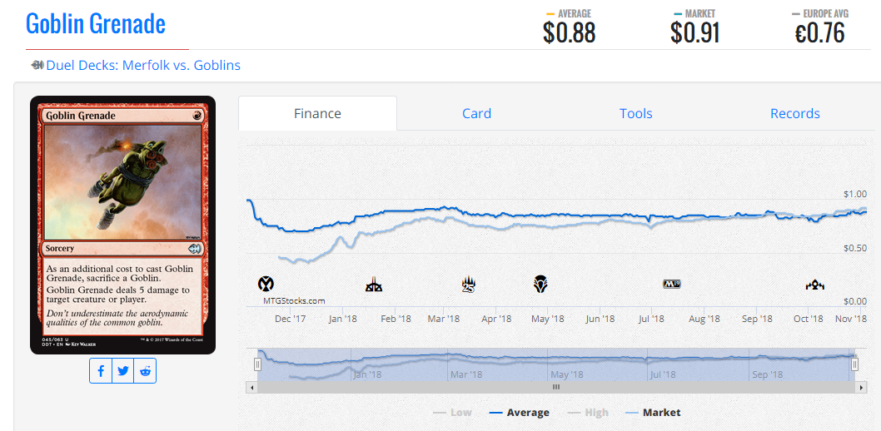Switch to the Card tab
Screen dimensions: 881x431
[476, 113]
